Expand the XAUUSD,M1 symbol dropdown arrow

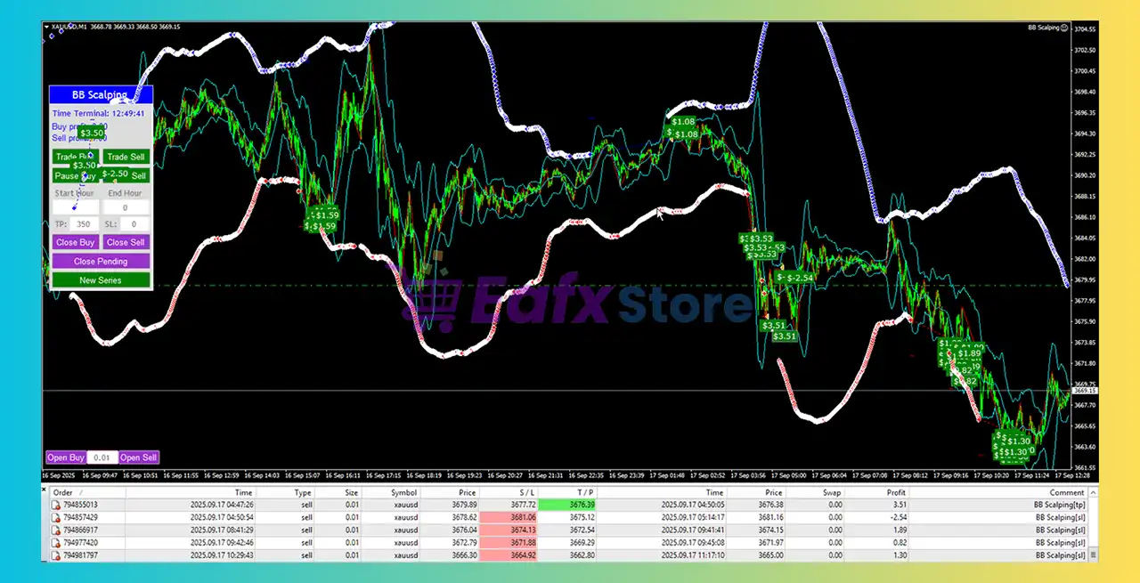click(47, 28)
